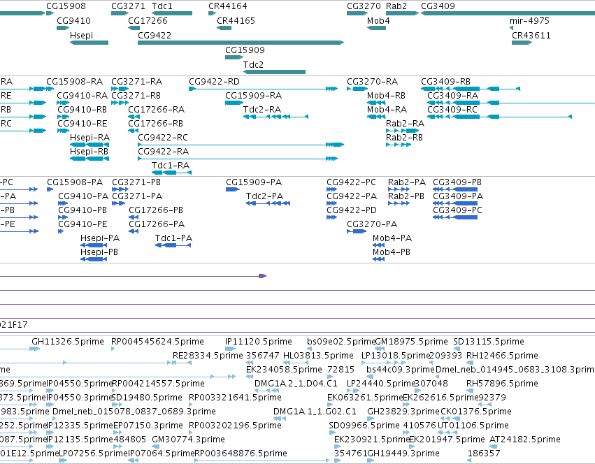Click protein CG17266-PA label
595x464 pixels.
[157, 224]
